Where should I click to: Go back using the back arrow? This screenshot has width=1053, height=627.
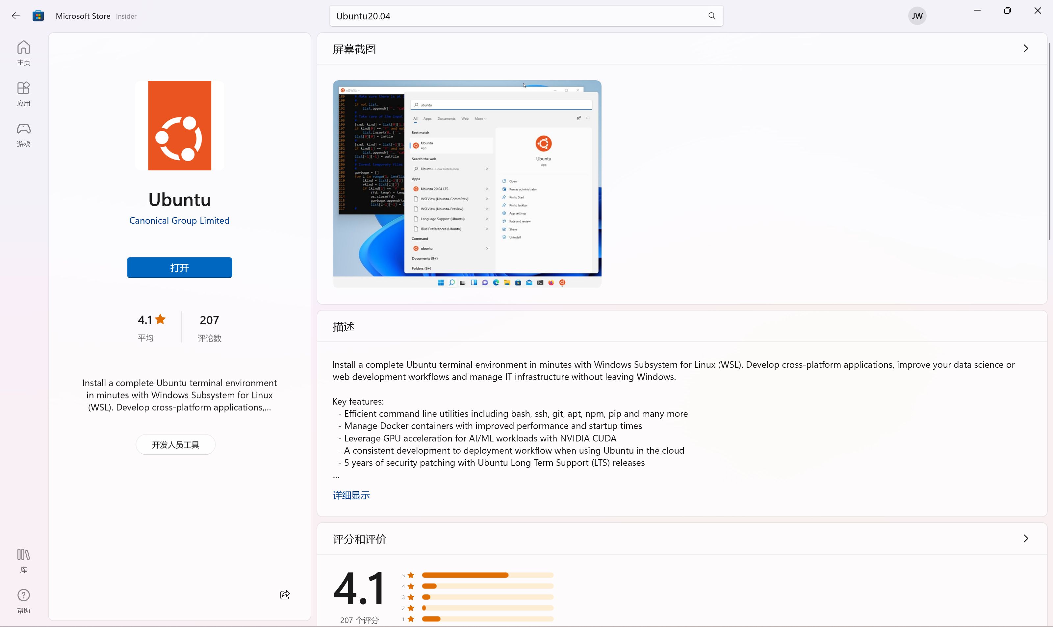point(16,16)
